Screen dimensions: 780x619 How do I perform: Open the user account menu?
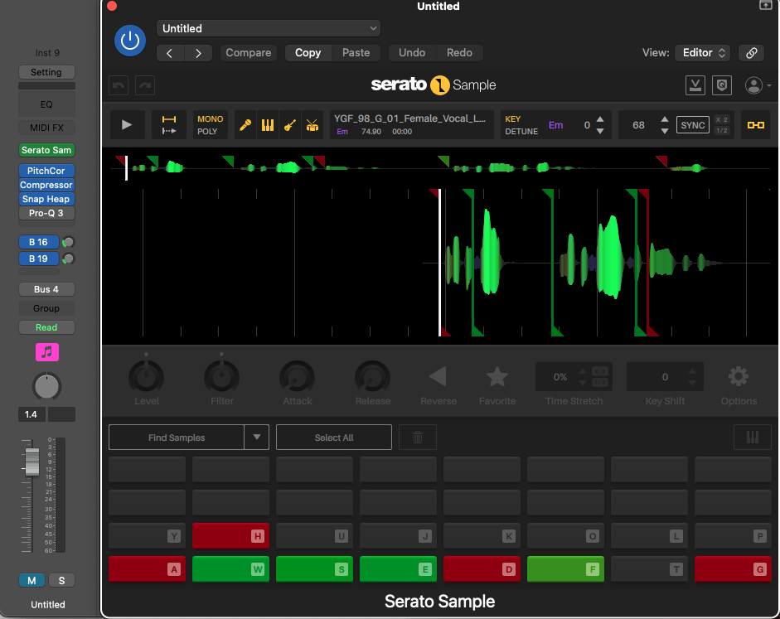click(x=757, y=85)
